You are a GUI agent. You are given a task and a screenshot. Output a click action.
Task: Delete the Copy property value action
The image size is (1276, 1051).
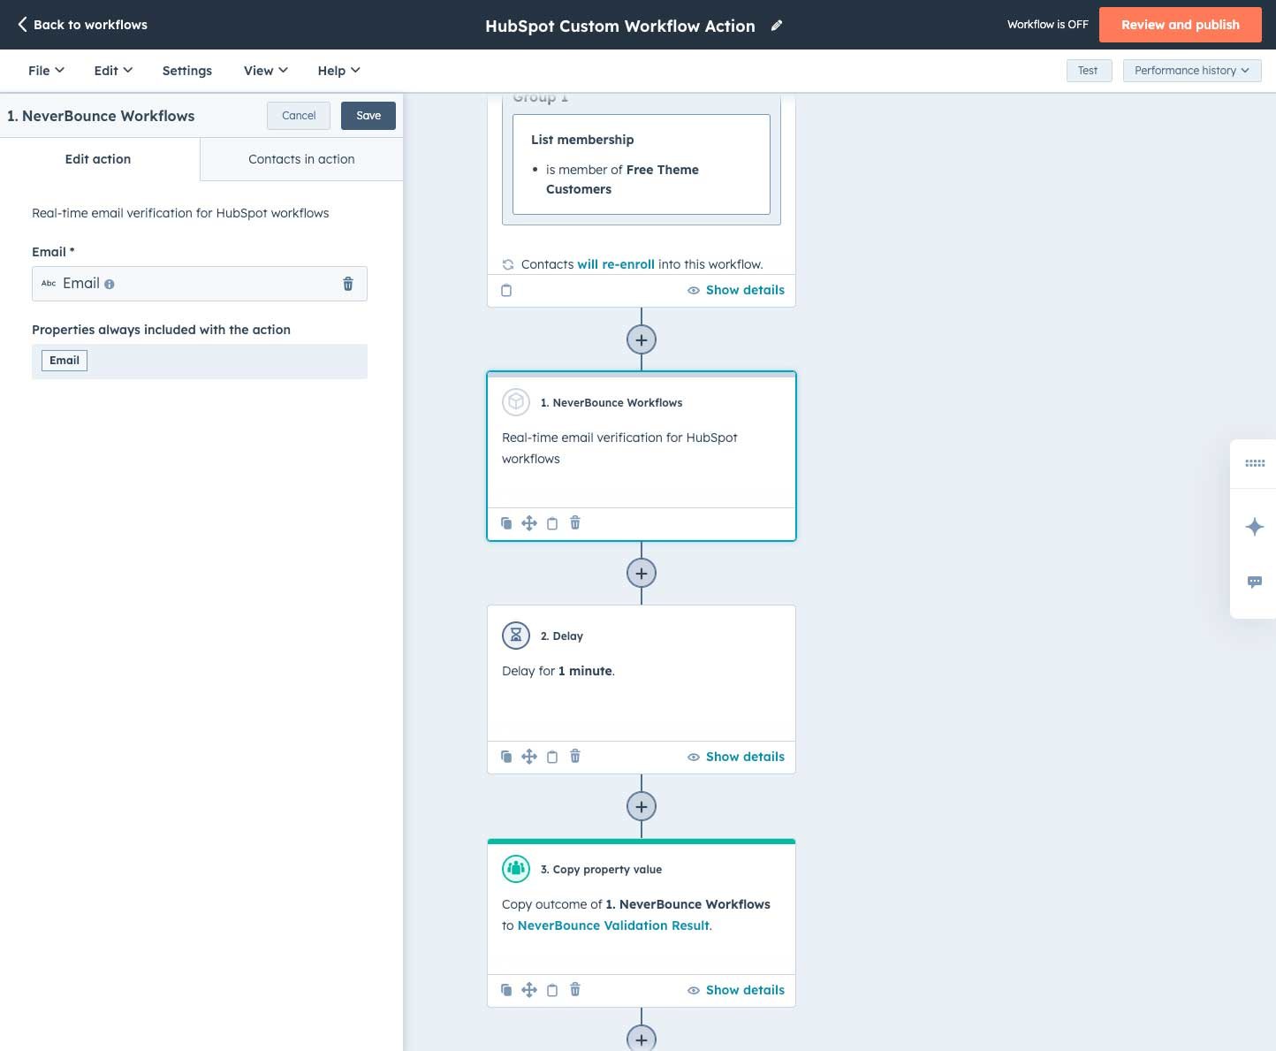(575, 990)
